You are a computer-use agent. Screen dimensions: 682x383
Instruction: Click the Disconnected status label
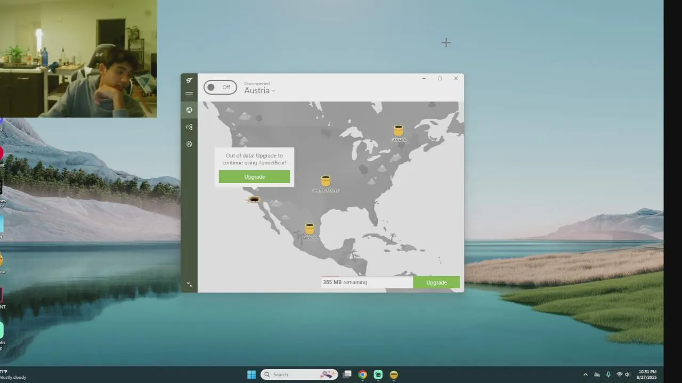tap(257, 84)
